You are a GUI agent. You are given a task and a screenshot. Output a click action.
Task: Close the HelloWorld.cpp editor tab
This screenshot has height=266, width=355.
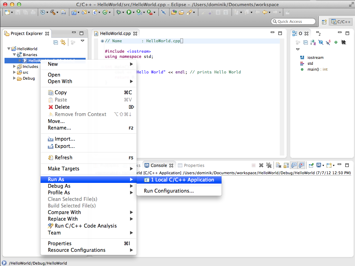pyautogui.click(x=135, y=34)
